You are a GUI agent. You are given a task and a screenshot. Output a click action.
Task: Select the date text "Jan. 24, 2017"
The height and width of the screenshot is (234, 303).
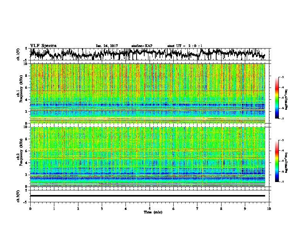click(107, 46)
